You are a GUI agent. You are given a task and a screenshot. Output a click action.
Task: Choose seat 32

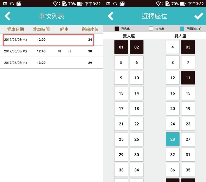click(173, 155)
